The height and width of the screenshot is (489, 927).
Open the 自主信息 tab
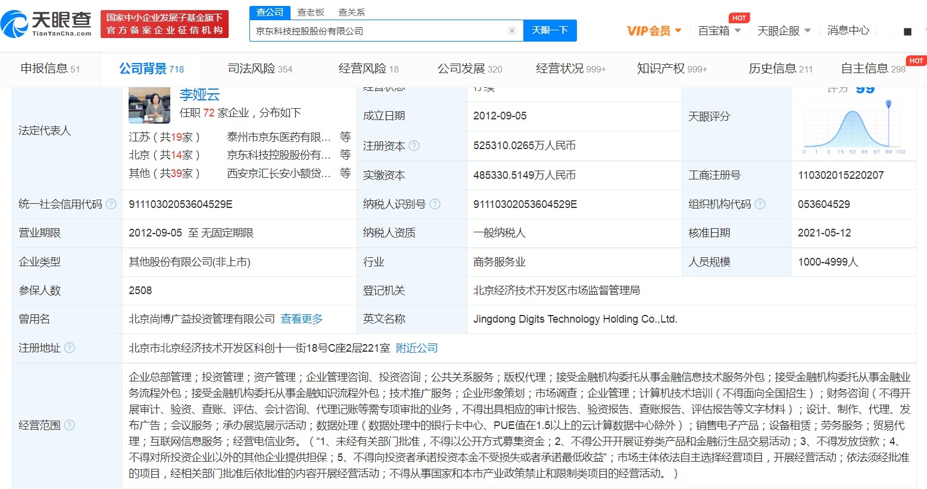[x=873, y=69]
